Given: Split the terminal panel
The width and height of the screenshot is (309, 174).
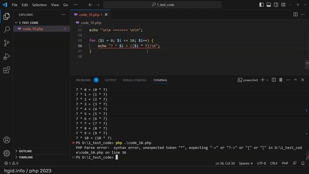Looking at the screenshot, I should tap(274, 80).
